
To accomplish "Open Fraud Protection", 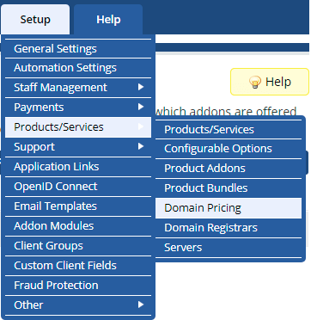I will click(78, 286).
